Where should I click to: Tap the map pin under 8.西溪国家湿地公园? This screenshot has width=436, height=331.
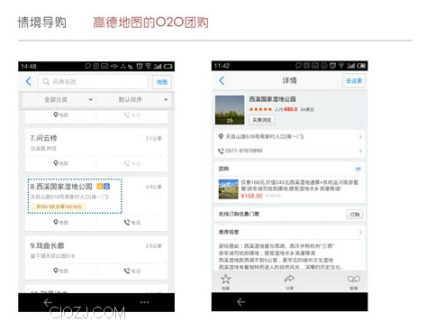pyautogui.click(x=56, y=223)
